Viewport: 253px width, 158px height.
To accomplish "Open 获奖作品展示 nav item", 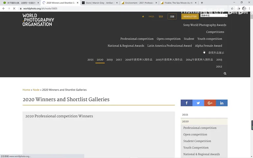I will 216,53.
